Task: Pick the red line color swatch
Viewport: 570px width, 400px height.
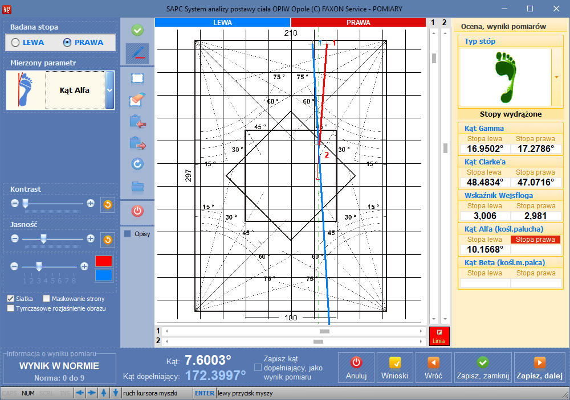Action: click(x=104, y=262)
